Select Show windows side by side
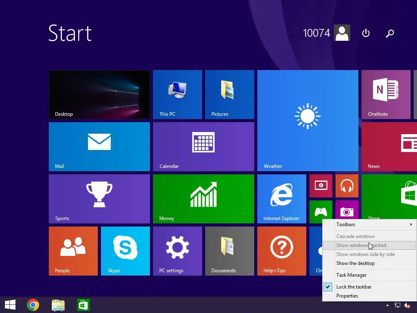Image resolution: width=417 pixels, height=313 pixels. [369, 254]
